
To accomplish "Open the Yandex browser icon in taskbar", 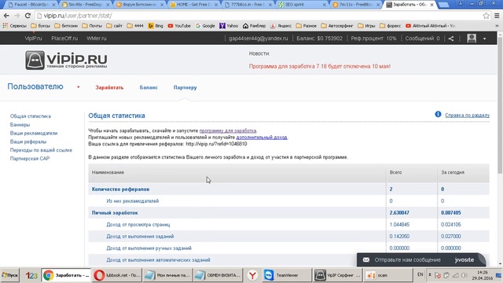I will coord(252,275).
